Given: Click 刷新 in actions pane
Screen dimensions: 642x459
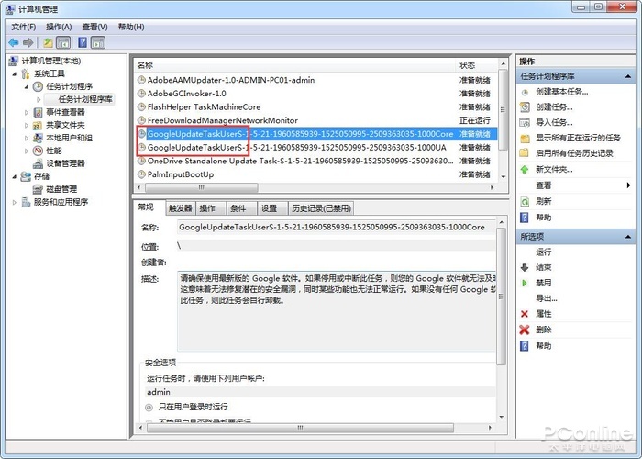Looking at the screenshot, I should coord(543,201).
